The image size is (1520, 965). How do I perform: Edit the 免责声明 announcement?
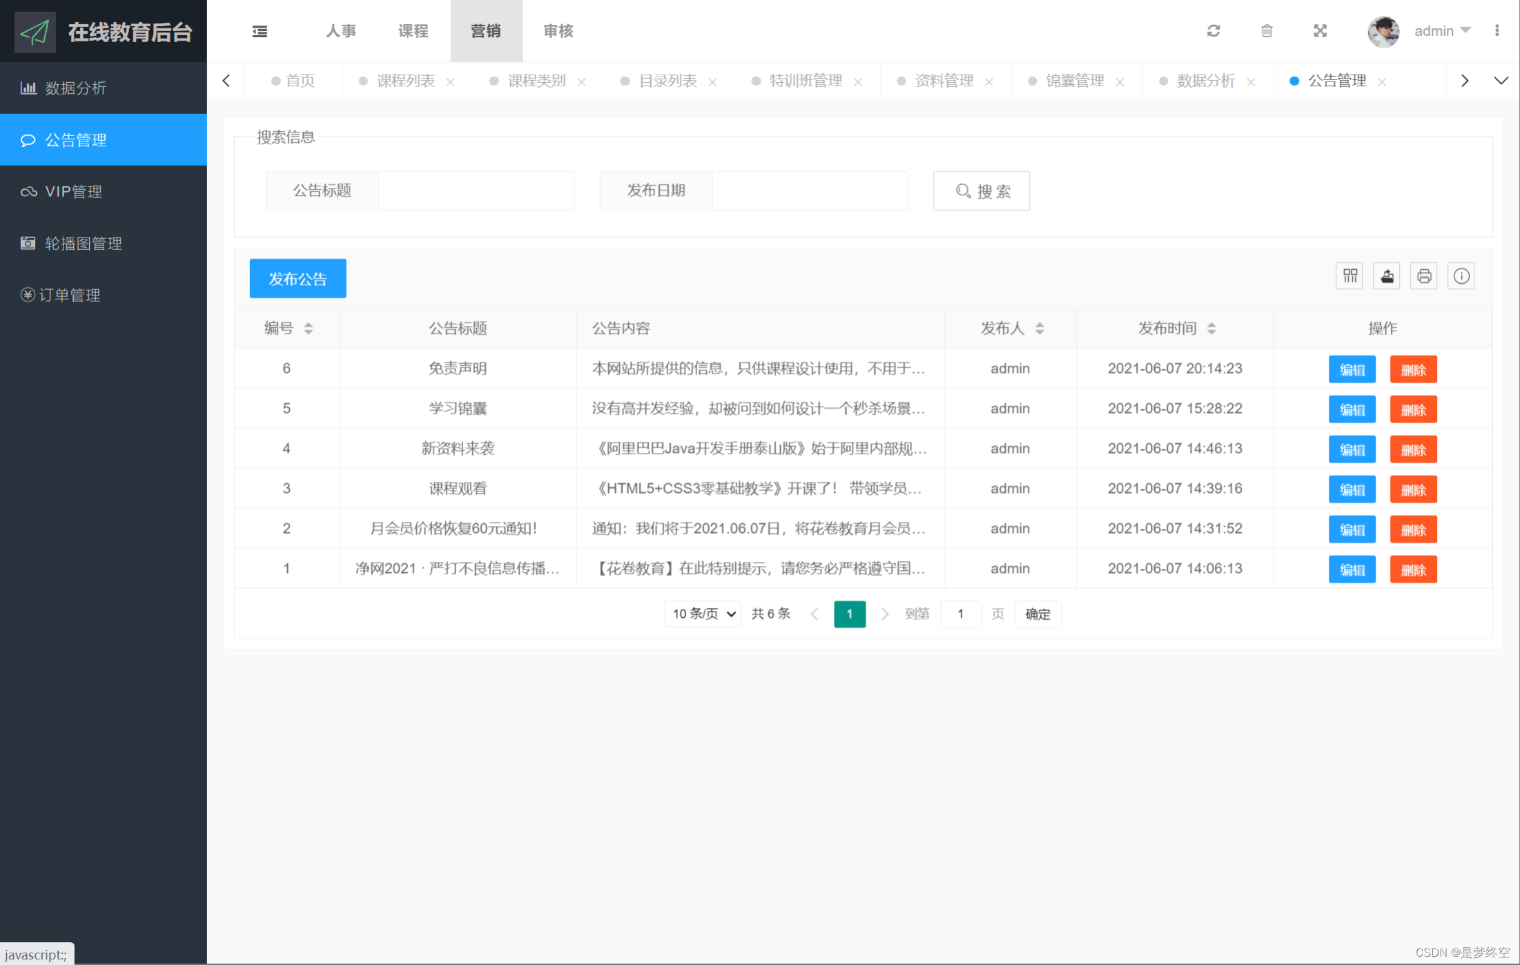1352,369
